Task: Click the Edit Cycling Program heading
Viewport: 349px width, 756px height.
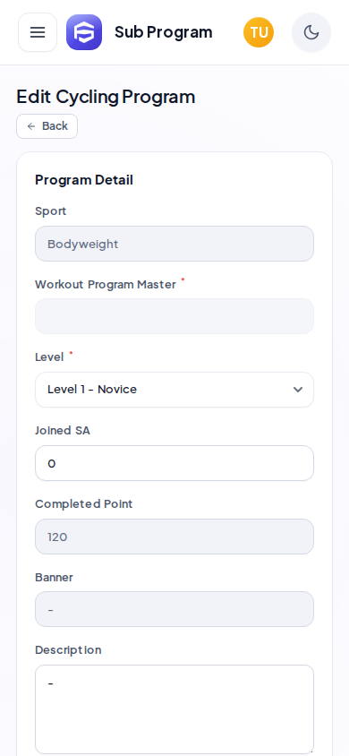Action: coord(106,97)
